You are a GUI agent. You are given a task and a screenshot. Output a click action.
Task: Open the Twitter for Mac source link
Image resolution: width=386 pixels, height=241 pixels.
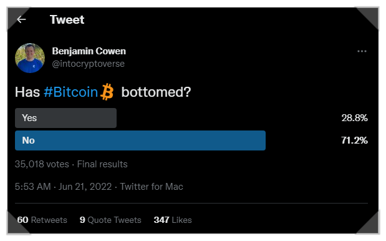click(152, 187)
